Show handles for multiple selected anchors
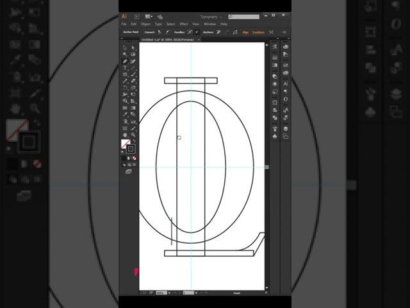This screenshot has height=308, width=410. pyautogui.click(x=190, y=32)
